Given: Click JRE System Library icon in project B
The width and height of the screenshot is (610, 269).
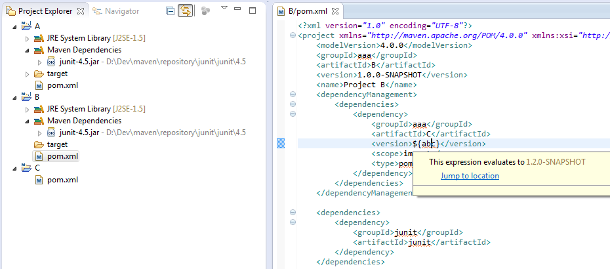Looking at the screenshot, I should click(x=39, y=109).
